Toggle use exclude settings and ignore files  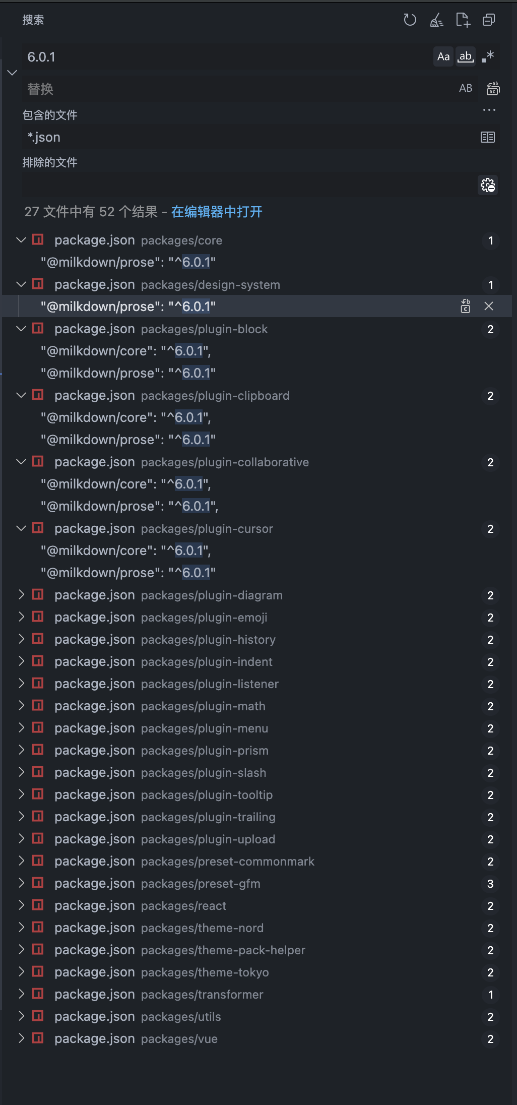488,186
